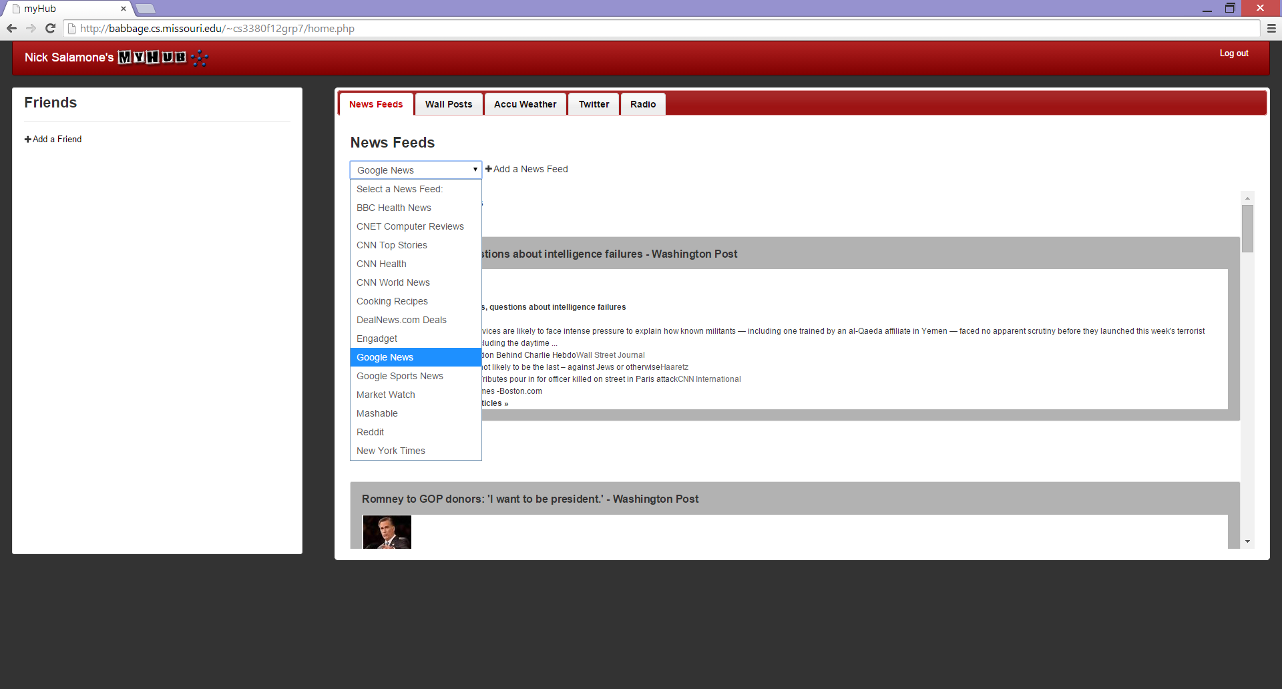Click Wall Street Journal source link
This screenshot has height=689, width=1282.
click(610, 355)
